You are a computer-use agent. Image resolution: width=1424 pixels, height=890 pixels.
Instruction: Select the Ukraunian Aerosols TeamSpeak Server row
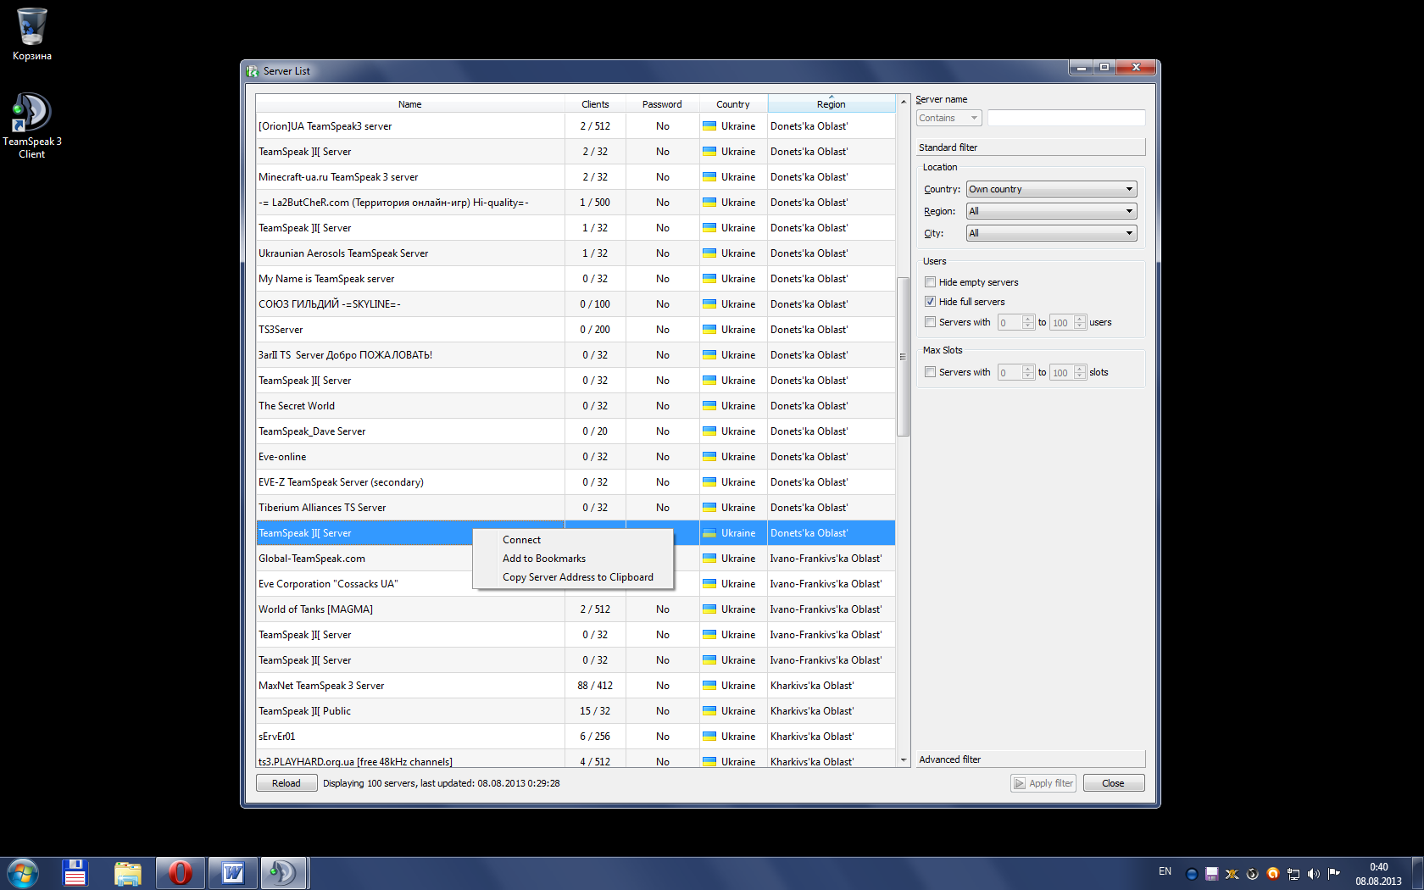coord(576,253)
